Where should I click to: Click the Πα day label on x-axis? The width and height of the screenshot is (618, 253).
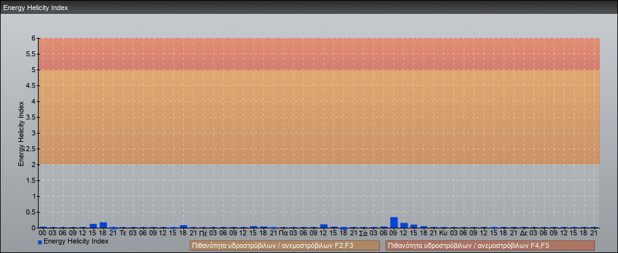[283, 233]
